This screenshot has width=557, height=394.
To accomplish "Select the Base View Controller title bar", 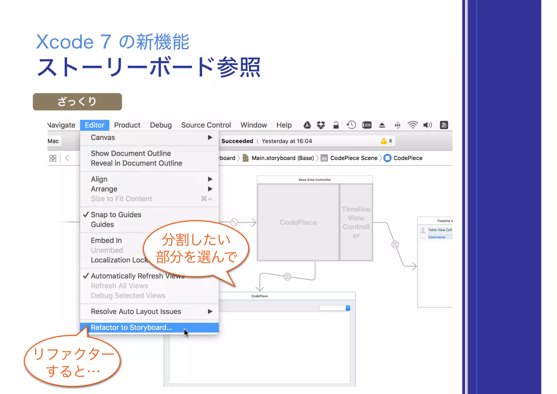I will tap(315, 180).
